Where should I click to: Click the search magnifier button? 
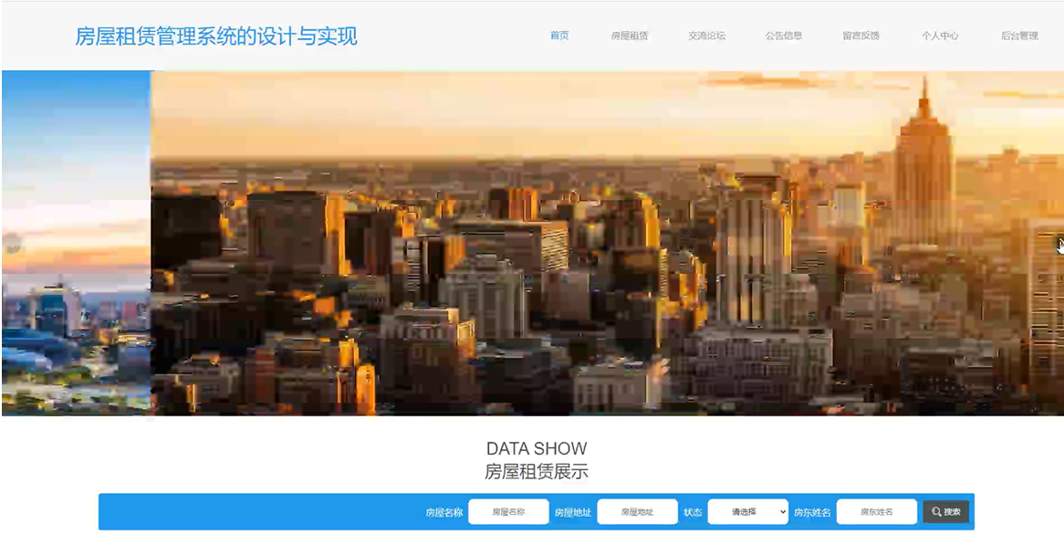pyautogui.click(x=945, y=512)
